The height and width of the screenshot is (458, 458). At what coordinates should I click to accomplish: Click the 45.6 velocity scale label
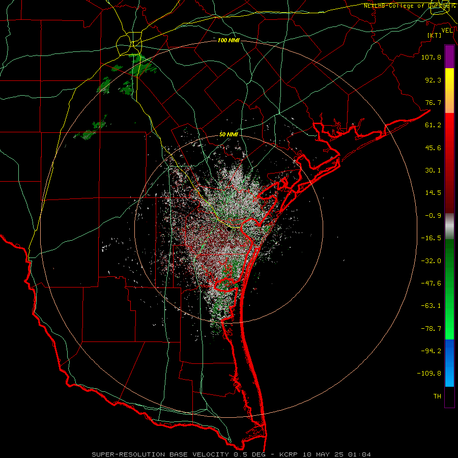(x=433, y=148)
